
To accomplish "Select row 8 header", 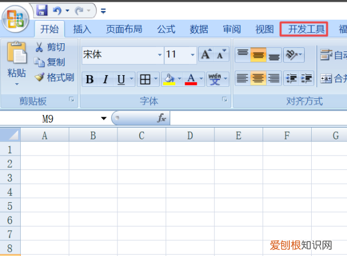I will click(x=10, y=248).
